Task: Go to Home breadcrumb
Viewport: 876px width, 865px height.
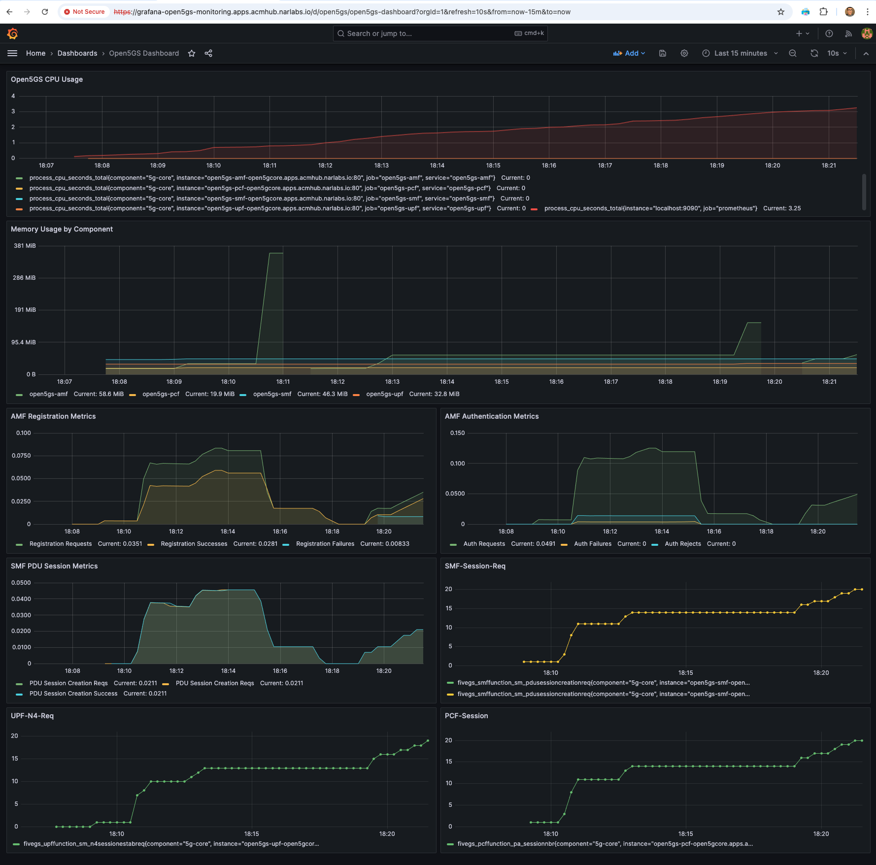Action: (x=35, y=53)
